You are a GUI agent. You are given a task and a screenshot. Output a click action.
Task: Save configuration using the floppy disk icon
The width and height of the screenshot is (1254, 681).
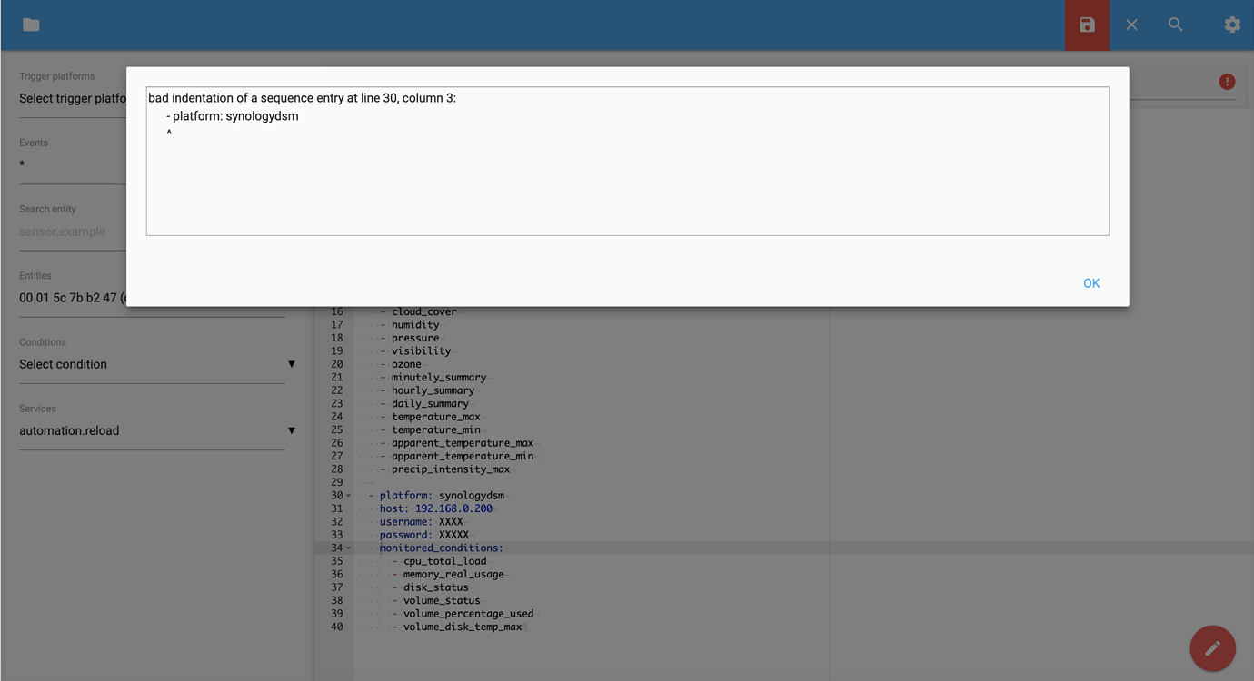(x=1087, y=25)
